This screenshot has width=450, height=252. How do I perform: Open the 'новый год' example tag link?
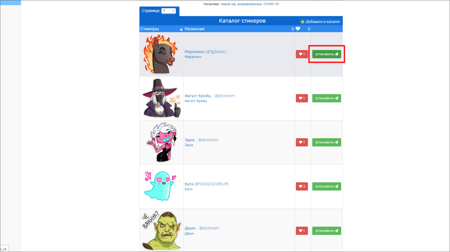[228, 4]
